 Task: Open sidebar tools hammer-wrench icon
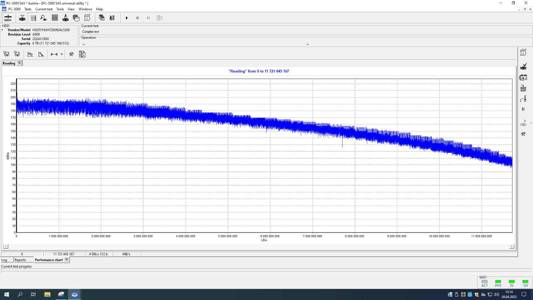[x=523, y=134]
